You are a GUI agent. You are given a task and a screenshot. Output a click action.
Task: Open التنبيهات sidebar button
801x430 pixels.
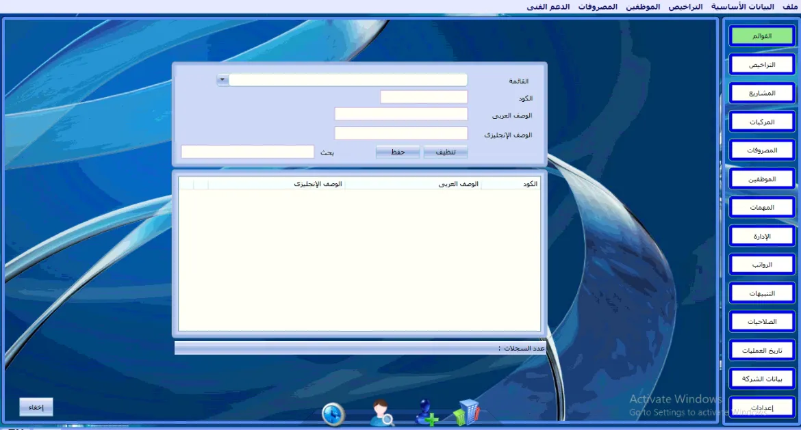[x=762, y=293]
